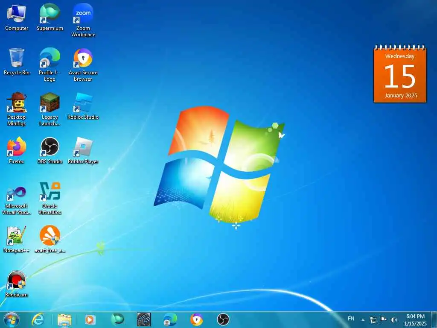The height and width of the screenshot is (328, 437).
Task: Open Supermium from the taskbar
Action: [117, 319]
